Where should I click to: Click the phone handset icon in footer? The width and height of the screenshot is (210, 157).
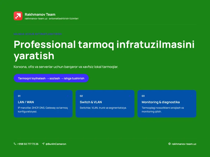(15, 144)
